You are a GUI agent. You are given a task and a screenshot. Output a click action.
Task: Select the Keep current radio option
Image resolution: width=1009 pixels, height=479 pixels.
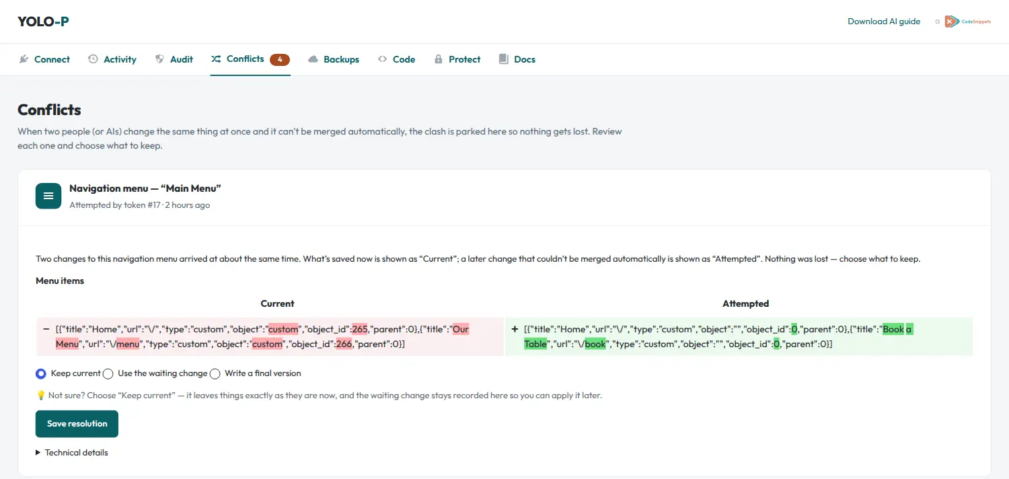pyautogui.click(x=41, y=373)
